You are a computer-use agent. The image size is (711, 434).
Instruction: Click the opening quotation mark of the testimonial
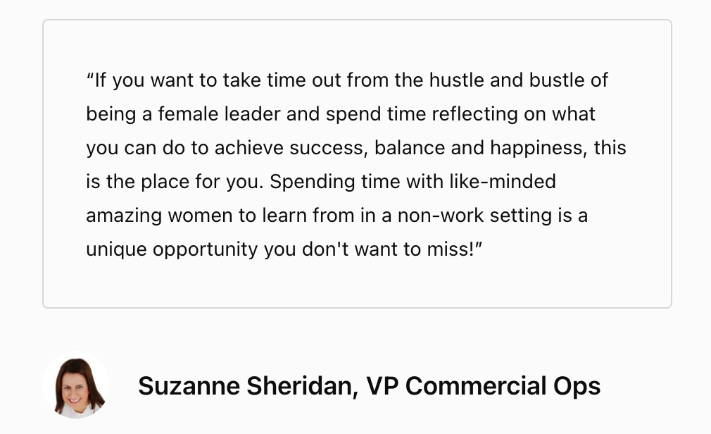(89, 80)
